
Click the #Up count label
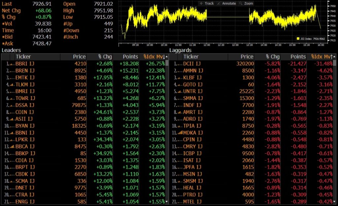pyautogui.click(x=68, y=24)
